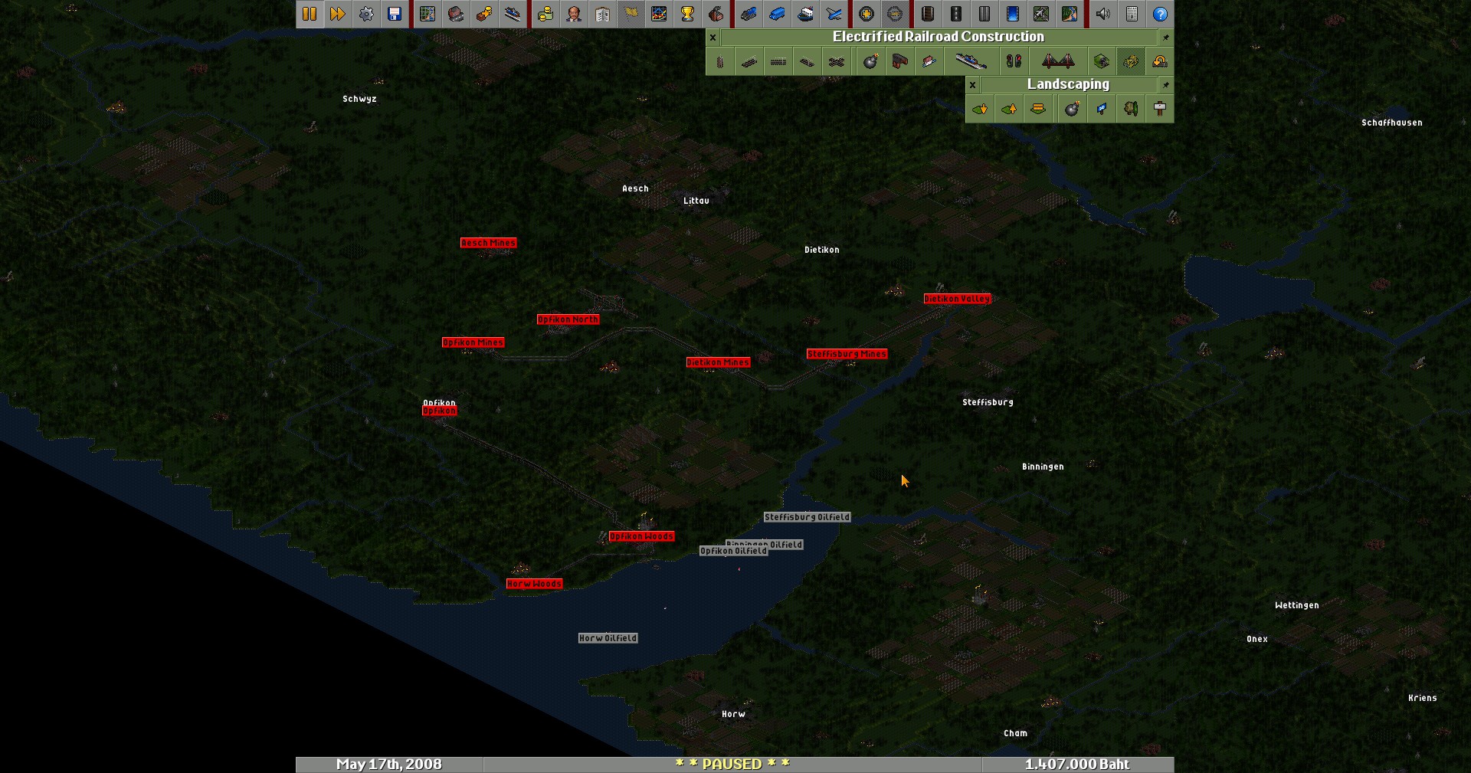The width and height of the screenshot is (1471, 773).
Task: Select the lower land tool
Action: (980, 109)
